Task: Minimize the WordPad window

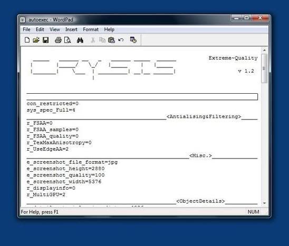Action: tap(236, 18)
